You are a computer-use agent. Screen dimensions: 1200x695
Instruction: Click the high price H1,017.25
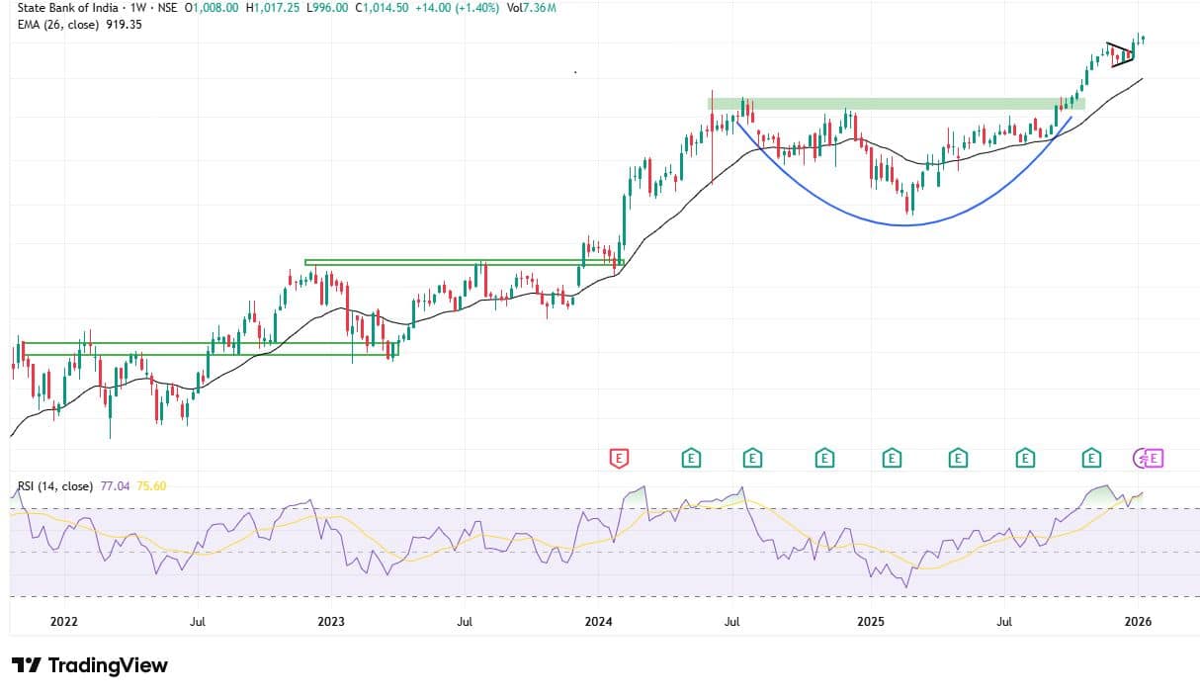(x=273, y=8)
